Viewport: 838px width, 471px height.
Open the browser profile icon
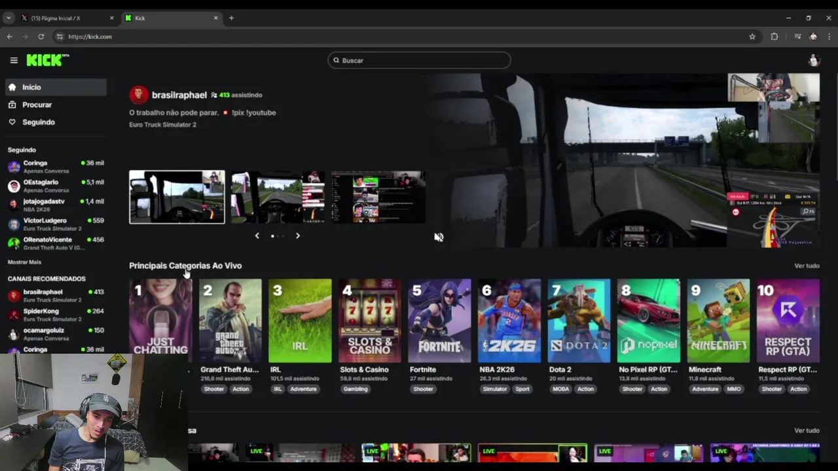[813, 37]
